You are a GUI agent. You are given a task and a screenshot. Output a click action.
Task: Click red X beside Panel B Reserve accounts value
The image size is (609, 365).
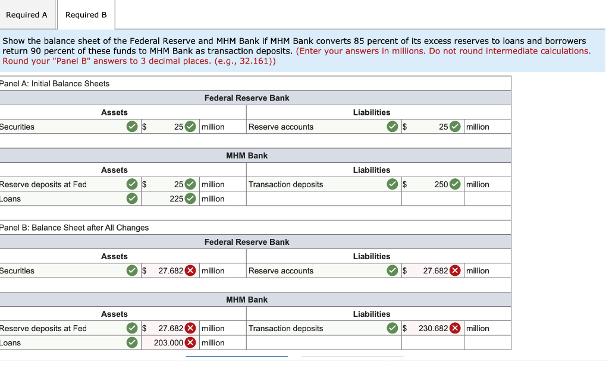tap(455, 270)
